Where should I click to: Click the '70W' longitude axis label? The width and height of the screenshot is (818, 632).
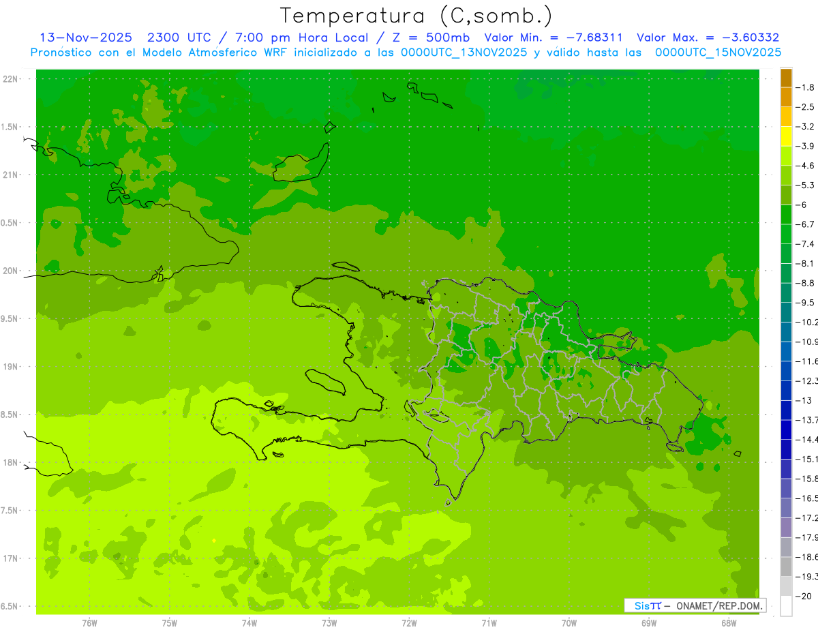tap(569, 623)
